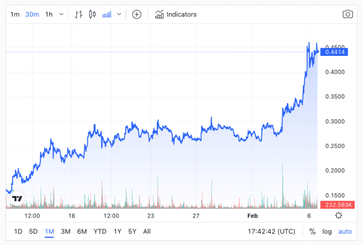Viewport: 363px width, 245px height.
Task: Set date range to All
Action: click(147, 231)
